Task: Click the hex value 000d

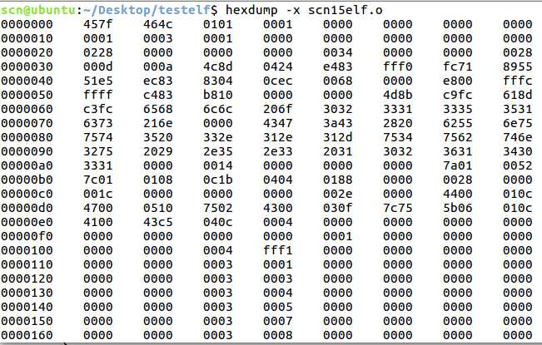Action: pyautogui.click(x=97, y=67)
